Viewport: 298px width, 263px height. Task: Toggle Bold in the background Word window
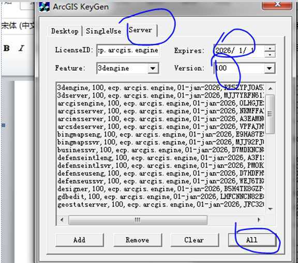click(6, 48)
